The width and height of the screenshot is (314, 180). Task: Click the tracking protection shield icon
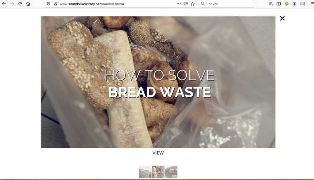click(48, 4)
